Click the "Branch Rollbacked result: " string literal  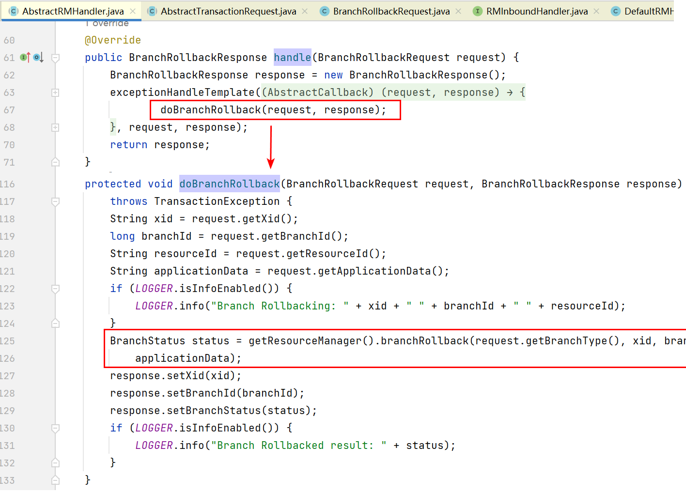tap(299, 446)
